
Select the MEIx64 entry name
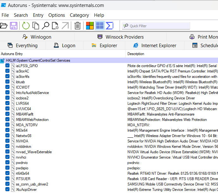(x=22, y=130)
